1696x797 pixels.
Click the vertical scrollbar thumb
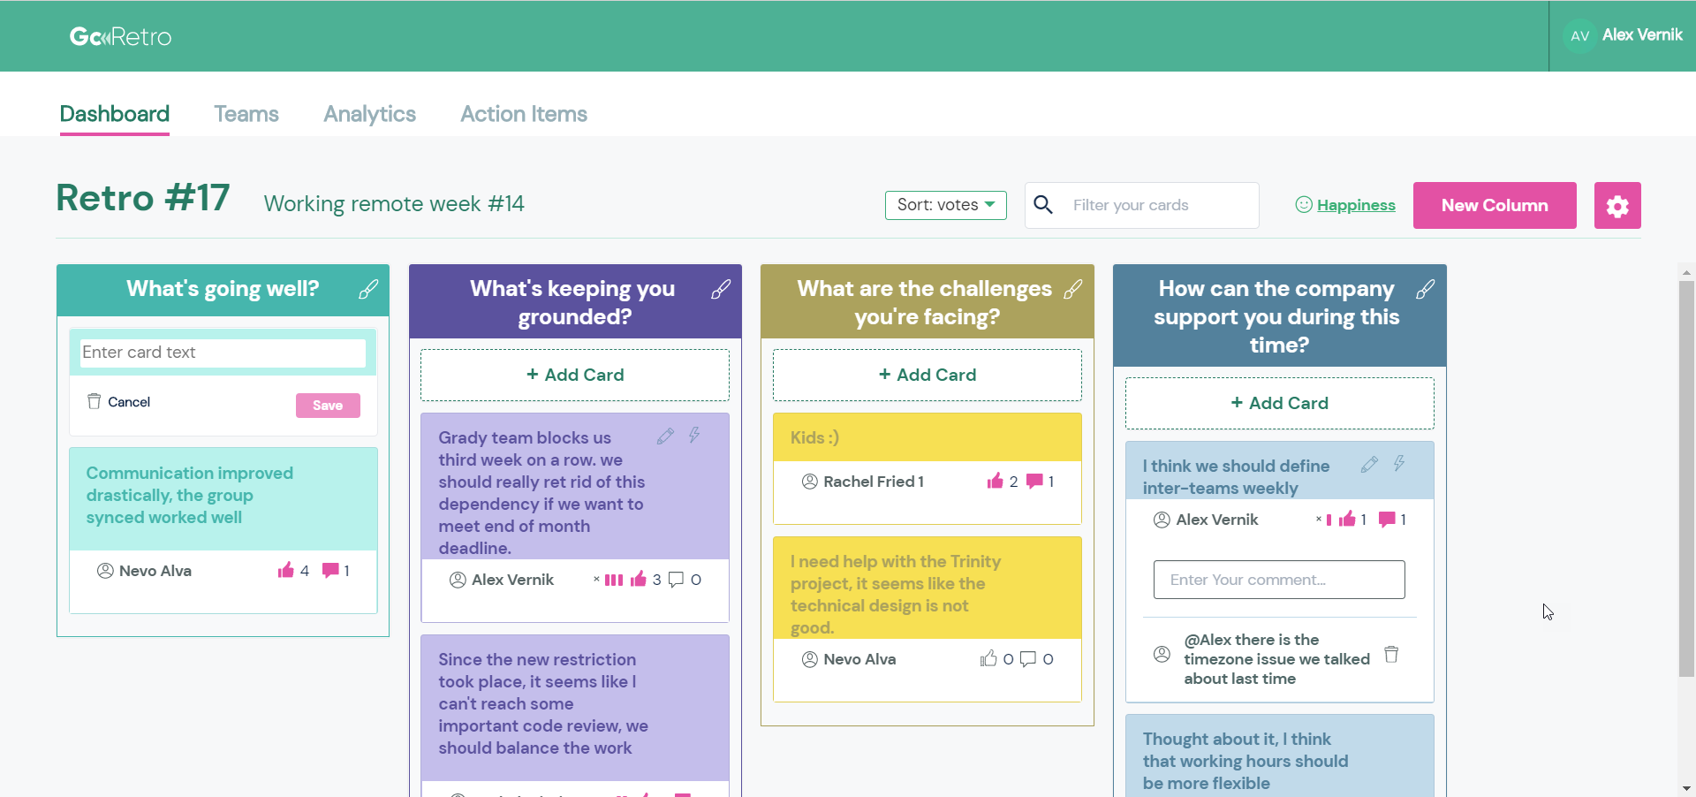(1686, 477)
